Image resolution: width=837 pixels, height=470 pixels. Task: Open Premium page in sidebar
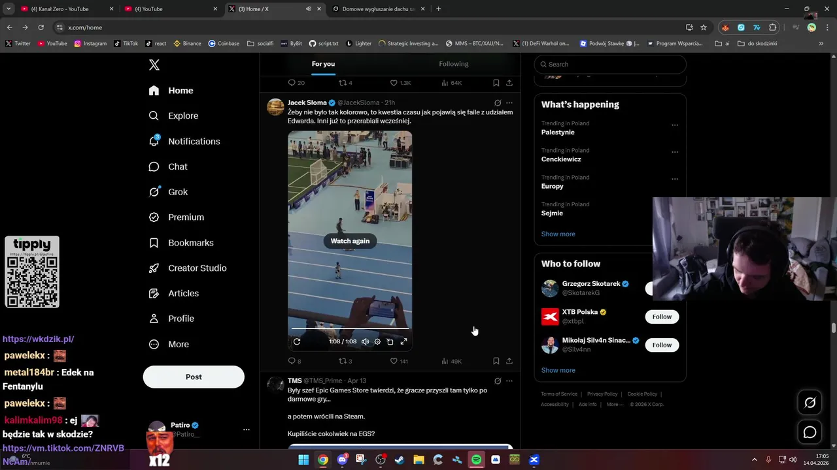[x=176, y=217]
